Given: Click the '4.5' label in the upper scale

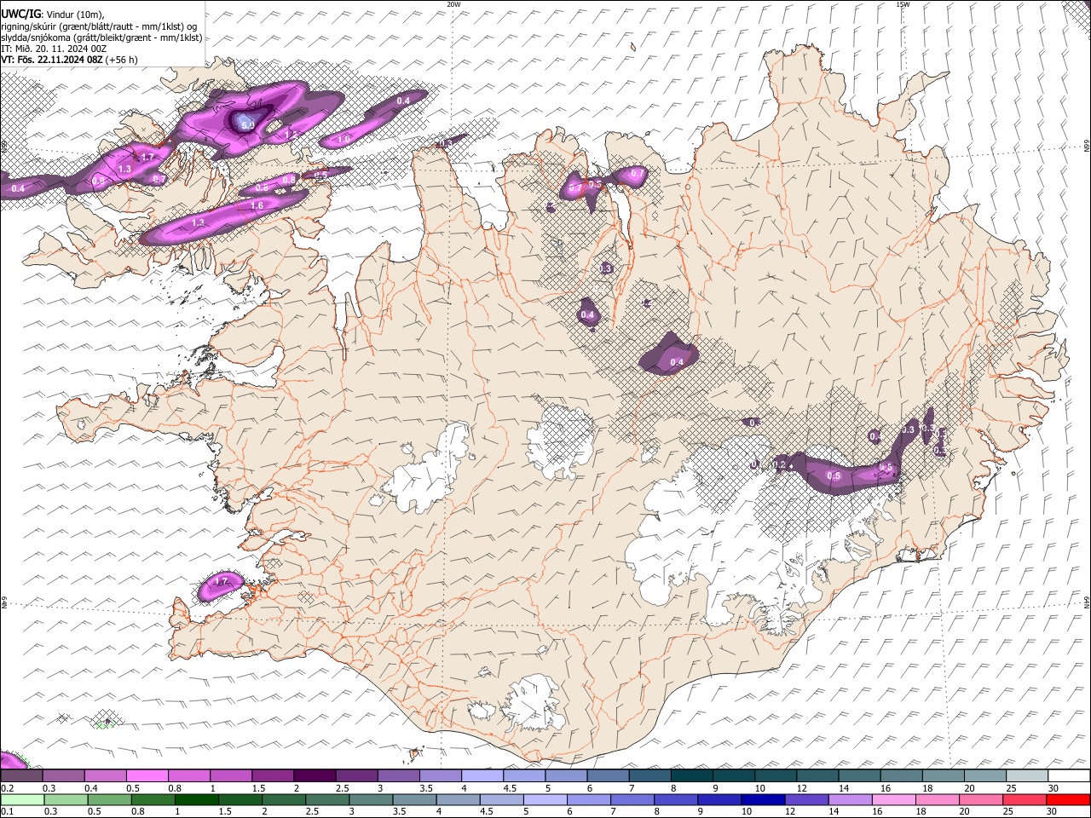Looking at the screenshot, I should point(510,788).
